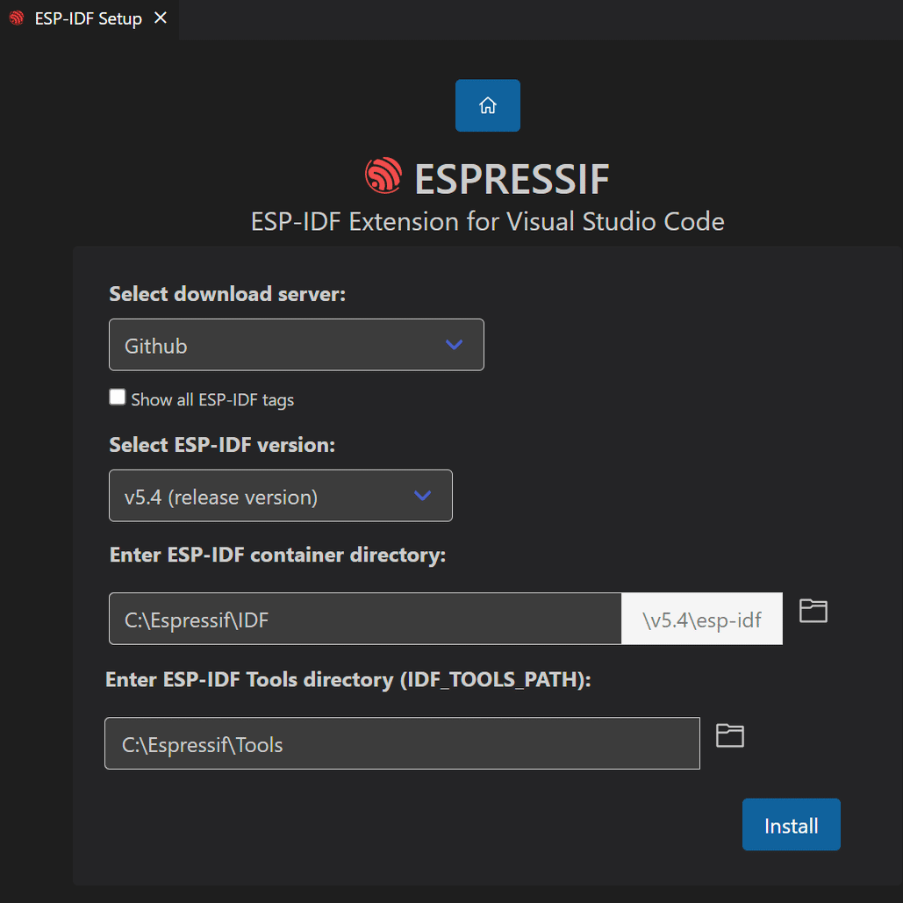903x903 pixels.
Task: Click the ESPRESSIF heading text
Action: pyautogui.click(x=512, y=179)
